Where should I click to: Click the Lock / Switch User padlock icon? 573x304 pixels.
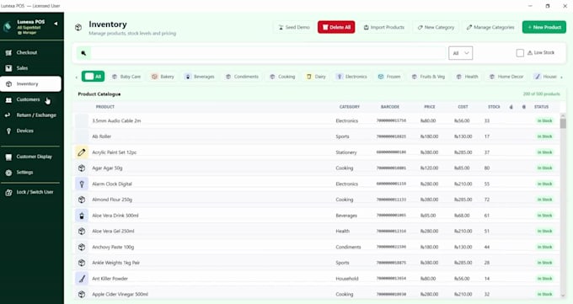tap(8, 193)
